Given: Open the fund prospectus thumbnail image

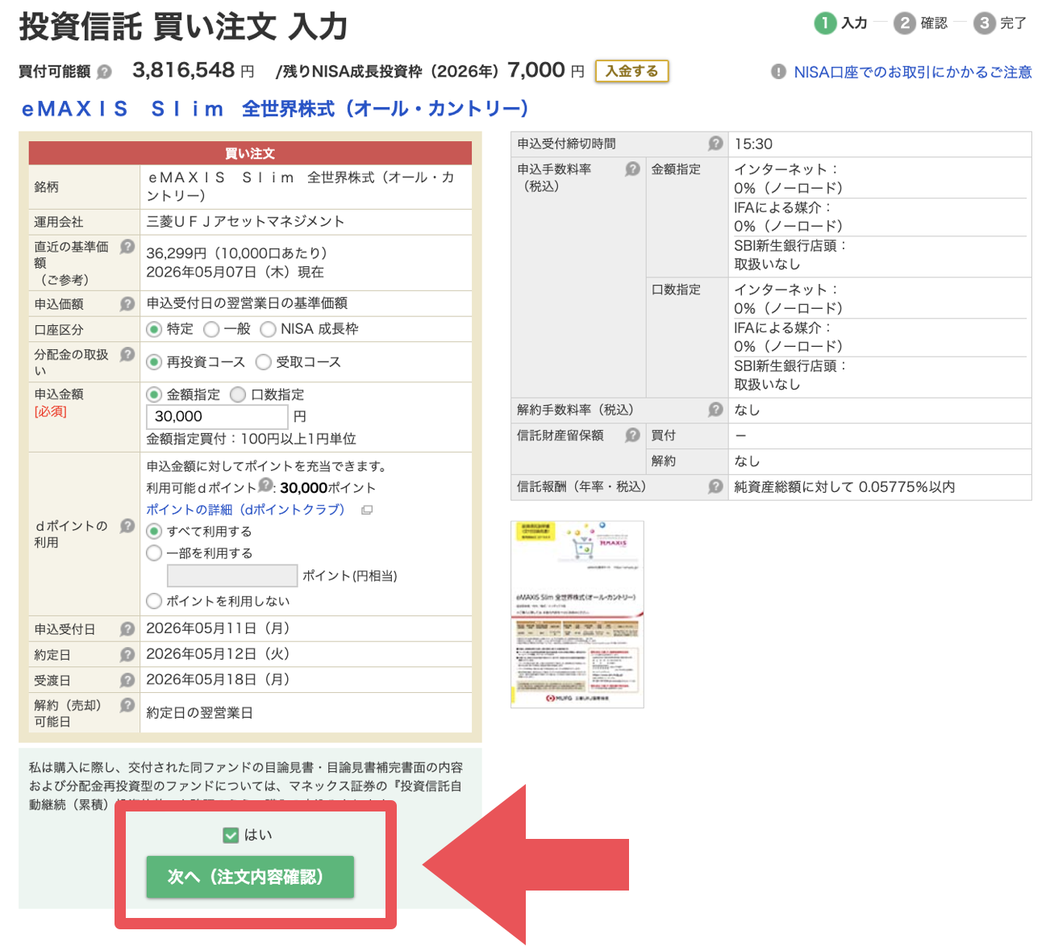Looking at the screenshot, I should 577,615.
